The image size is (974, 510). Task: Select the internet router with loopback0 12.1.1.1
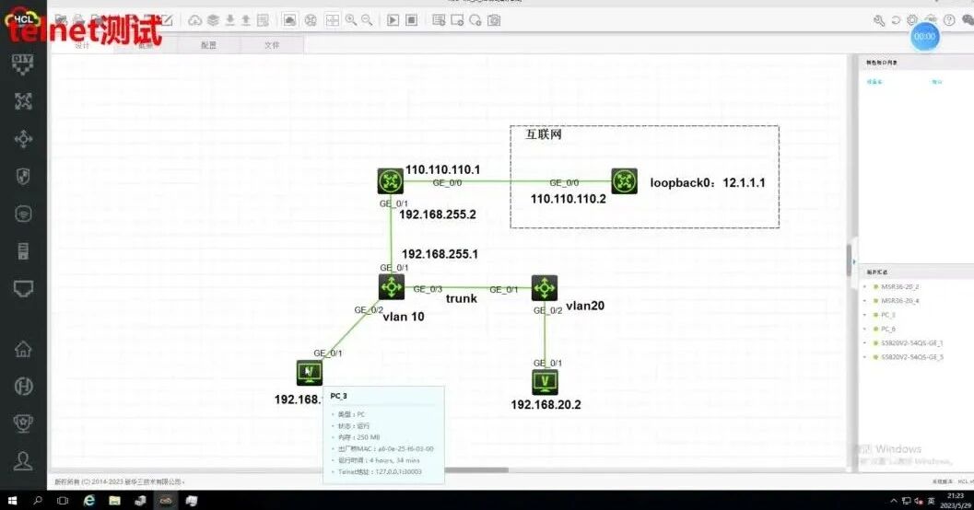tap(624, 181)
